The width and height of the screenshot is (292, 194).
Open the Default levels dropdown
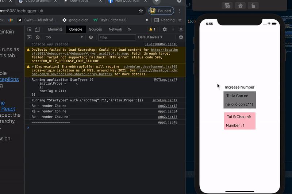pyautogui.click(x=150, y=37)
